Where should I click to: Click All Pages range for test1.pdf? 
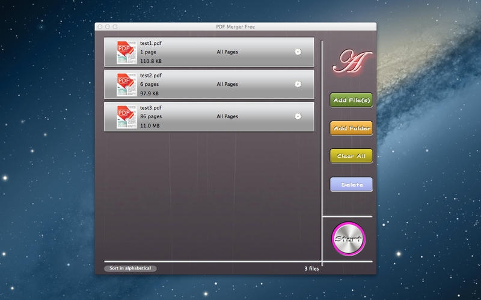point(227,52)
